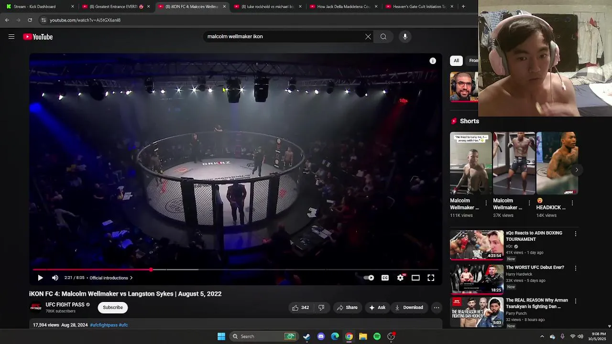Toggle closed captions

(385, 278)
